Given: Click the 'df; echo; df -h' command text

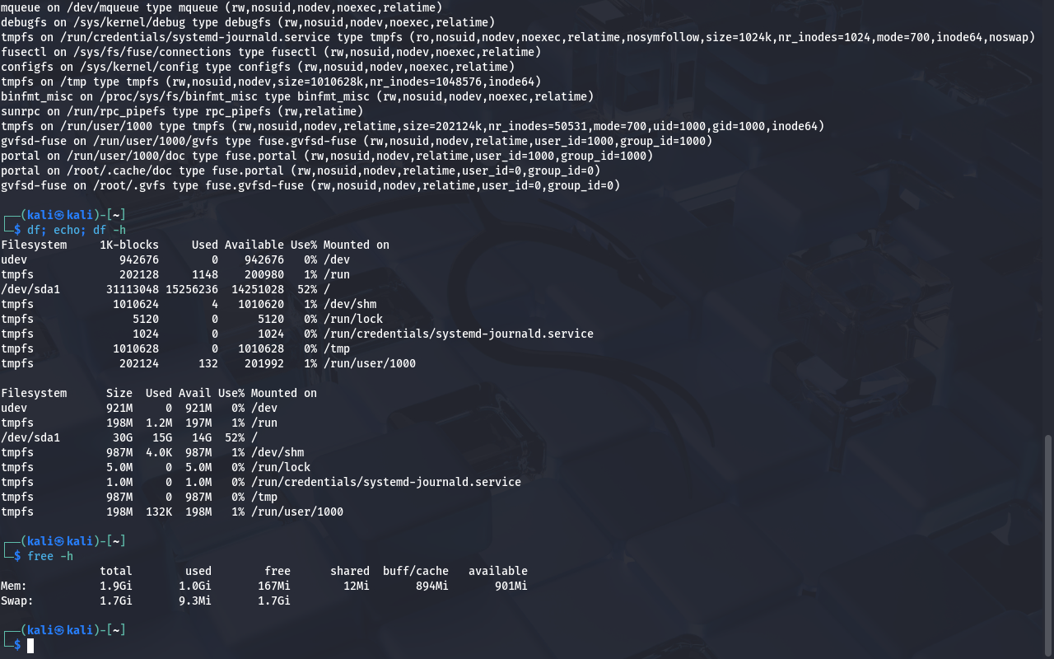Looking at the screenshot, I should point(77,230).
